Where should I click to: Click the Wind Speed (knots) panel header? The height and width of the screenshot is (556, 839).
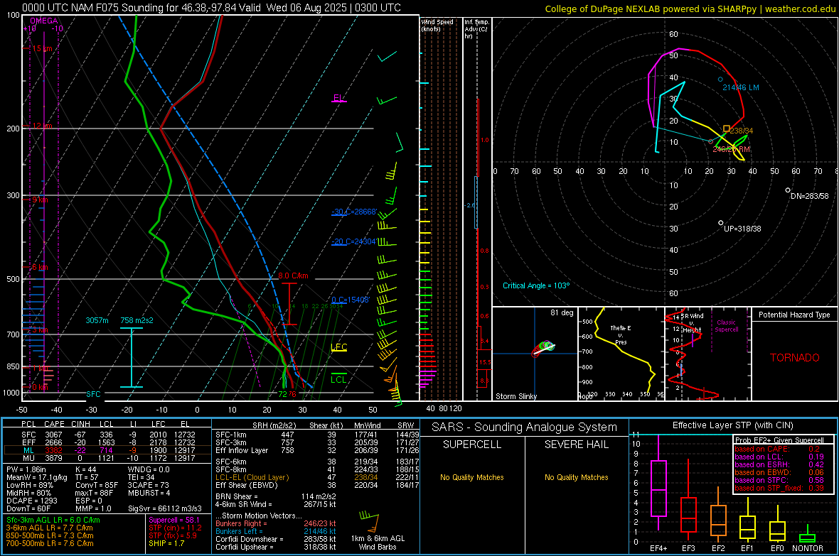click(x=437, y=25)
